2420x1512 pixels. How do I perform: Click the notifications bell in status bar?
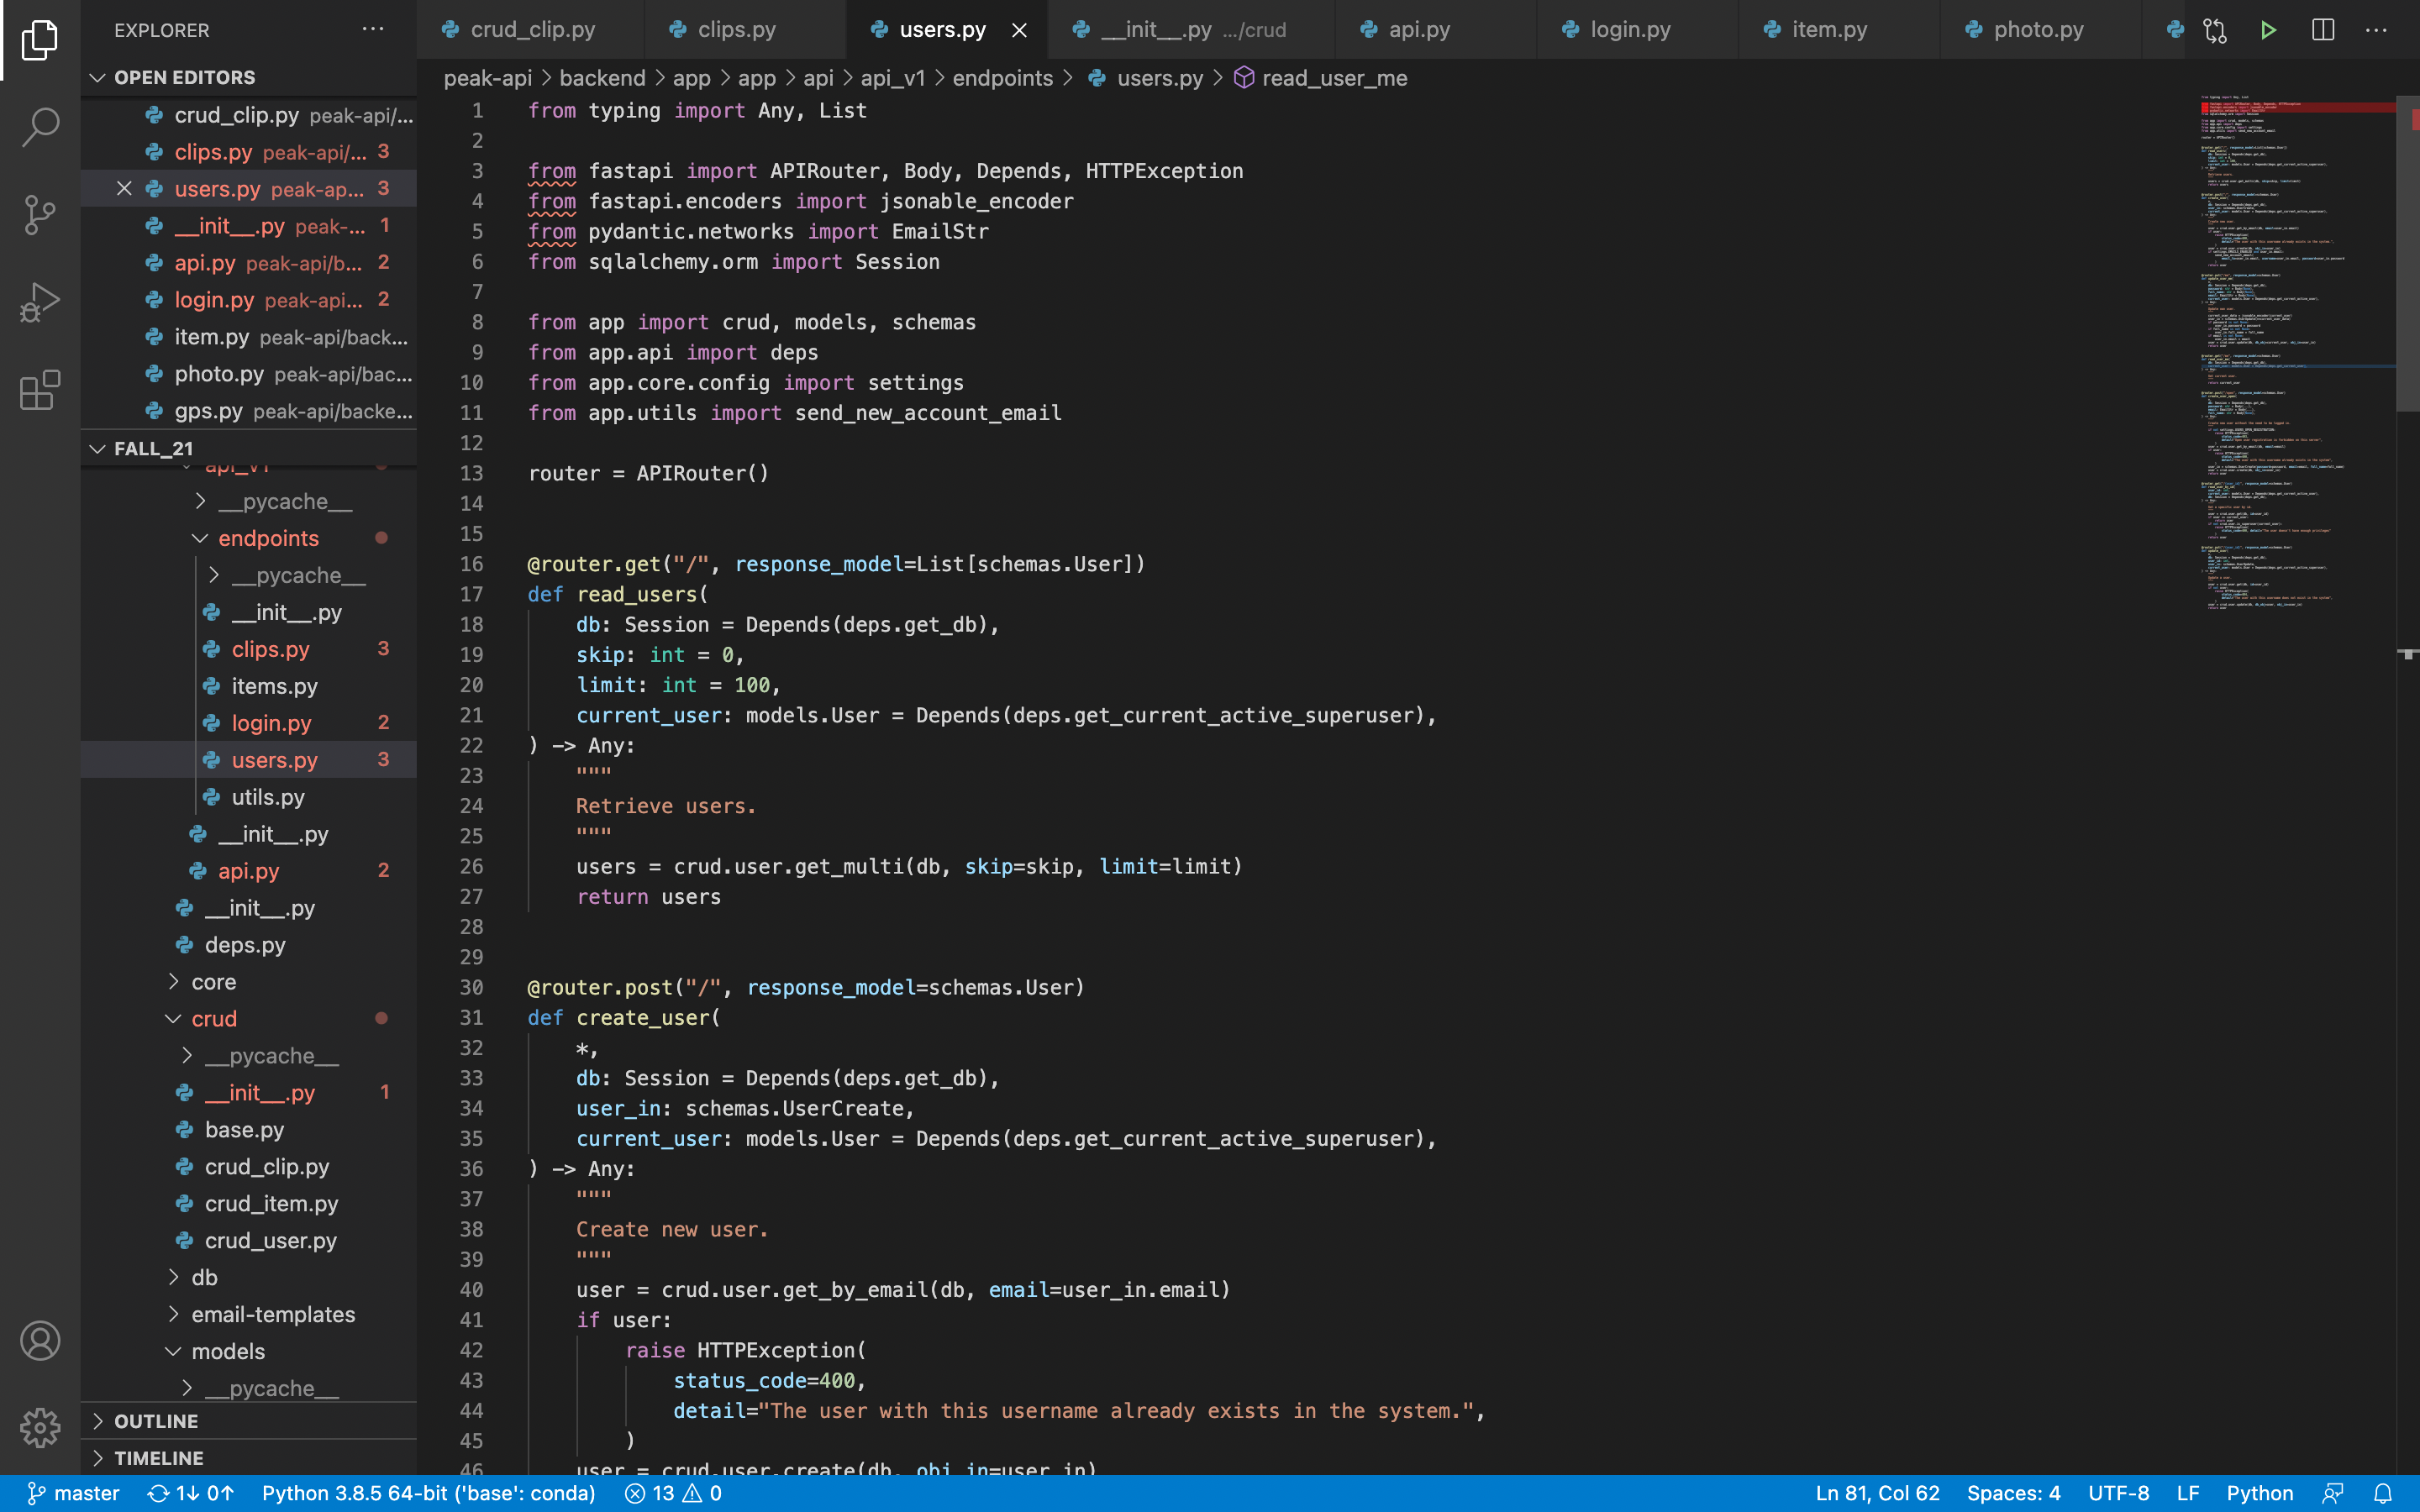(2383, 1493)
